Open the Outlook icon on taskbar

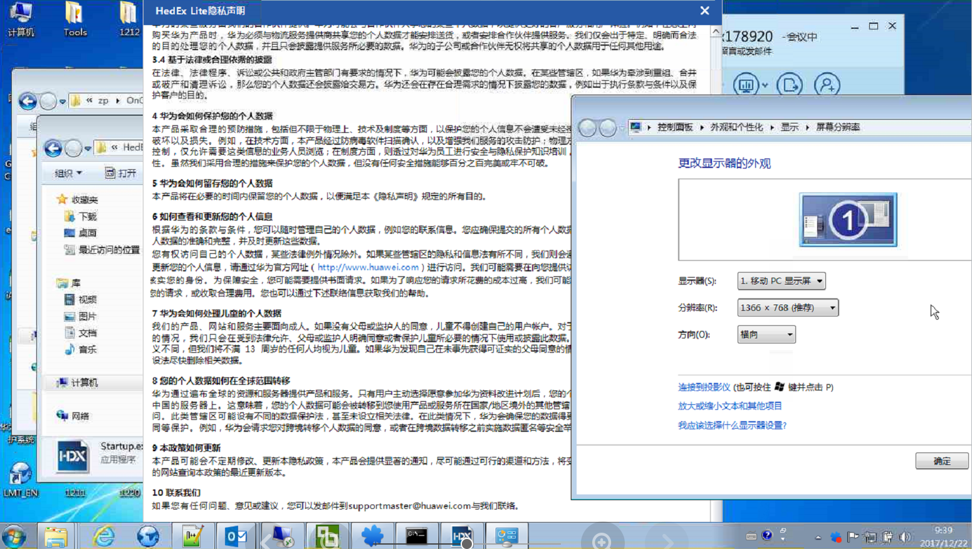(x=236, y=536)
